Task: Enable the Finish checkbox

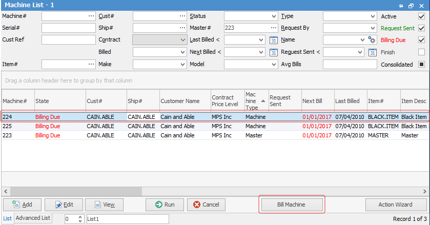Action: [x=421, y=52]
